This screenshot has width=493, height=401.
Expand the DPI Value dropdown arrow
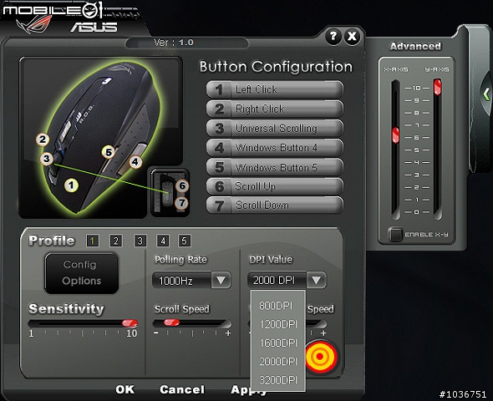pos(316,280)
